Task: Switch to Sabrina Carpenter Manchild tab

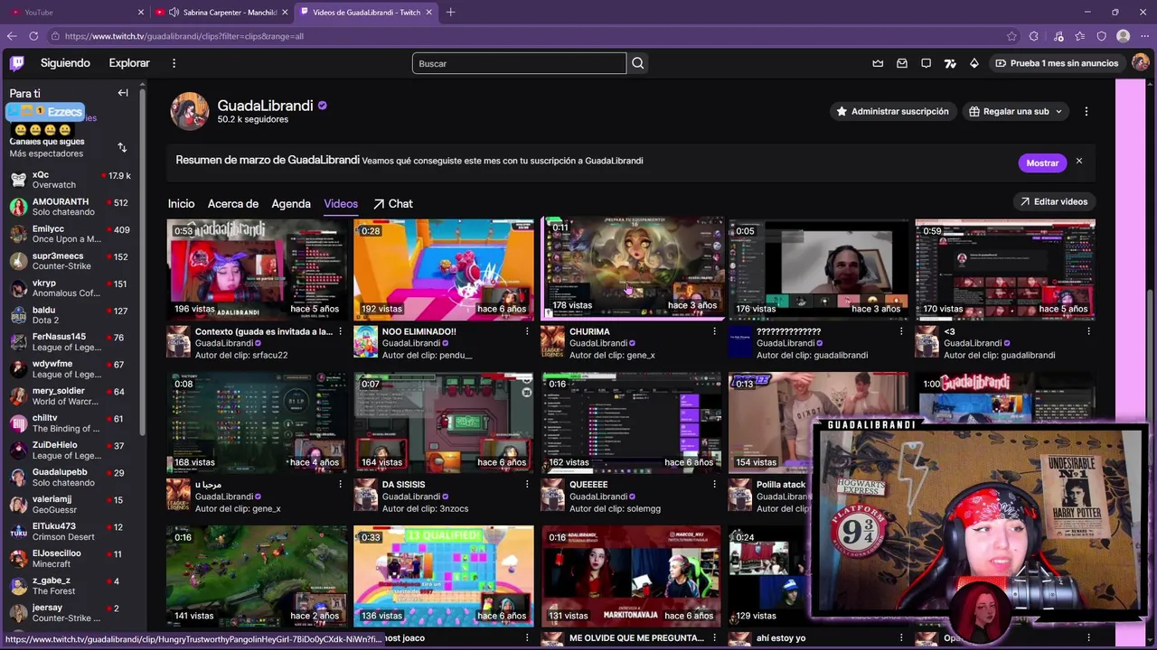Action: click(x=221, y=12)
